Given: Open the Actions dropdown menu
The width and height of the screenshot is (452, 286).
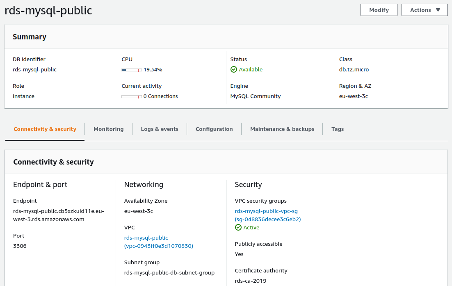Looking at the screenshot, I should pos(424,10).
